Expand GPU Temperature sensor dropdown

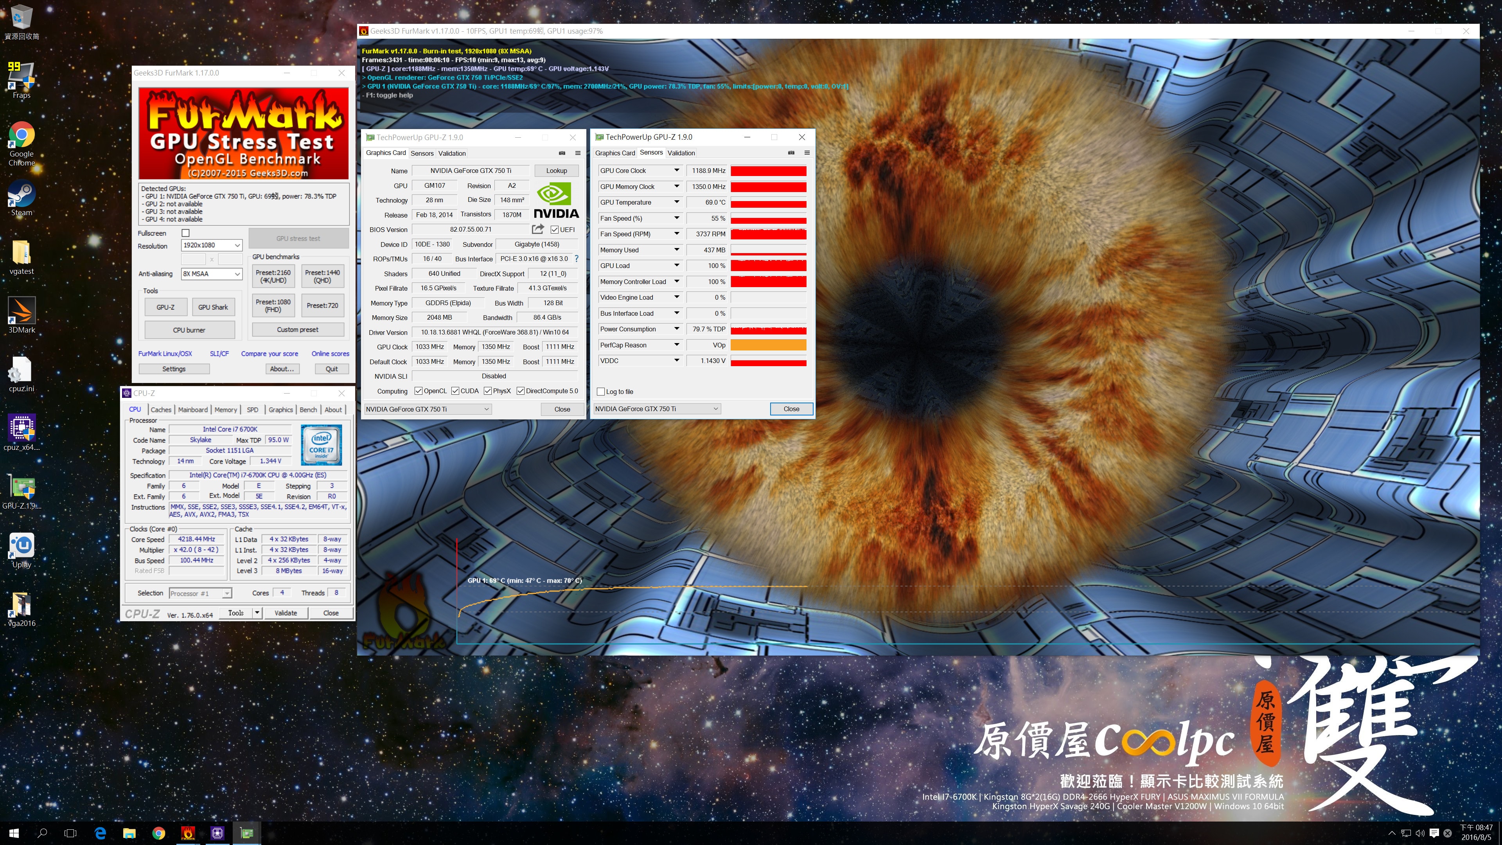(676, 202)
